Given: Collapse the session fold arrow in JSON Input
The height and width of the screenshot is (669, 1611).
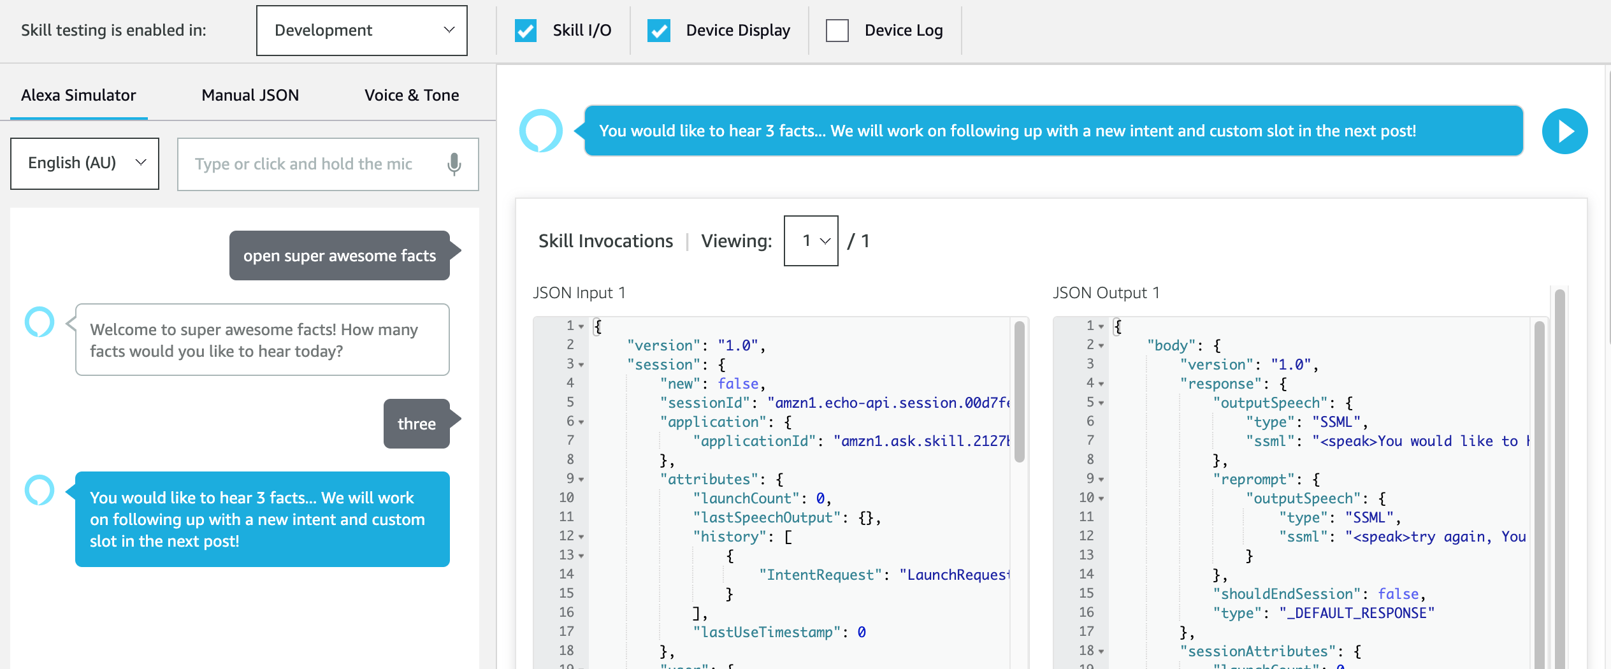Looking at the screenshot, I should [581, 364].
